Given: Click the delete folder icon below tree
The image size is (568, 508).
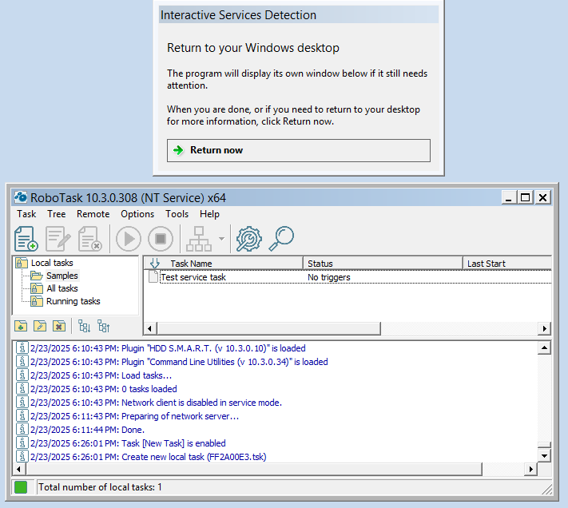Looking at the screenshot, I should click(x=59, y=326).
